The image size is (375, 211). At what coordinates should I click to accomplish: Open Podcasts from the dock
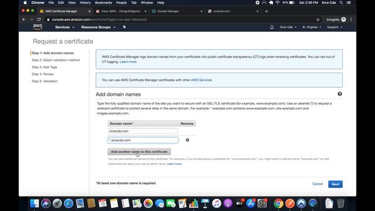pos(228,203)
